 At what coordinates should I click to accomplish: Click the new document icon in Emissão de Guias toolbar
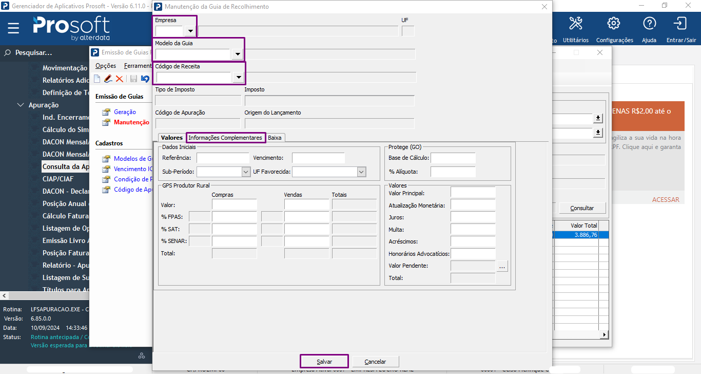pyautogui.click(x=97, y=79)
